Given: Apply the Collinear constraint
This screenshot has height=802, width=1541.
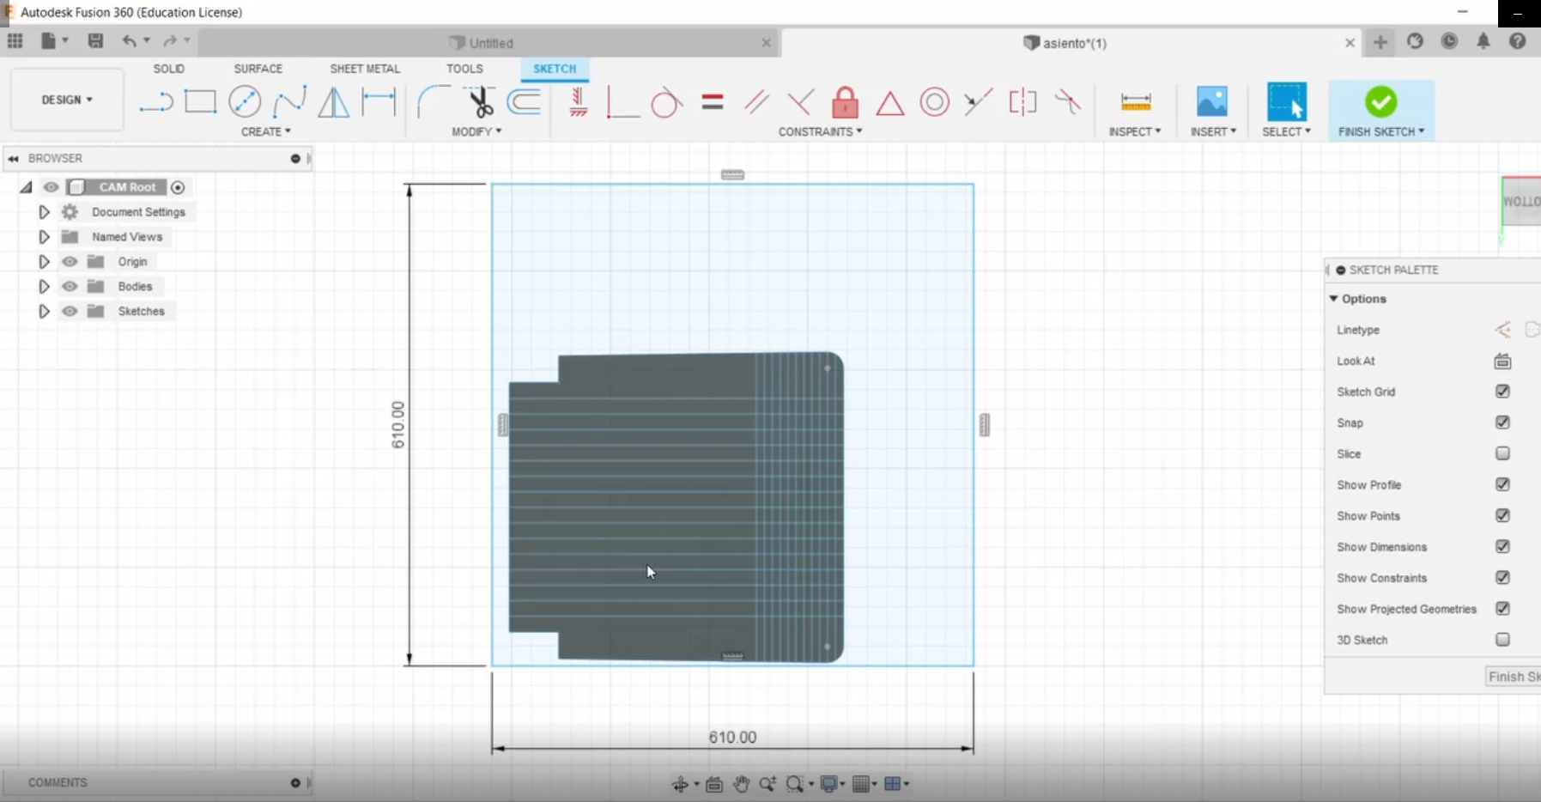Looking at the screenshot, I should [x=978, y=102].
